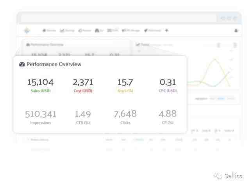Open the home dashboard nav item
This screenshot has height=186, width=250.
49,30
